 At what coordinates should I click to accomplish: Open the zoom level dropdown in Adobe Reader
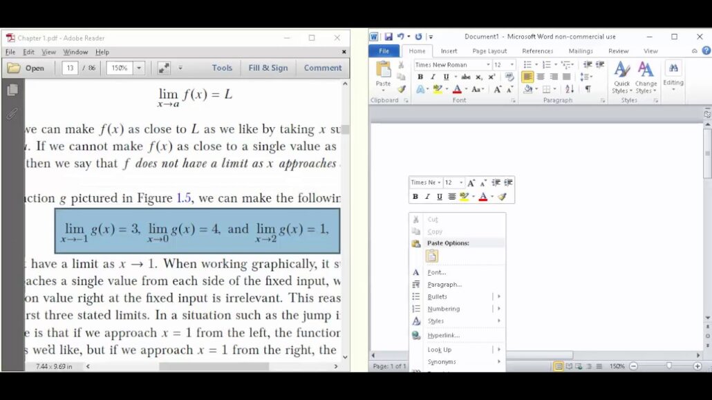[138, 68]
